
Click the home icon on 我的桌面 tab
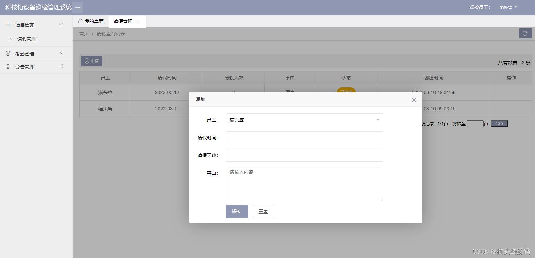pos(80,21)
